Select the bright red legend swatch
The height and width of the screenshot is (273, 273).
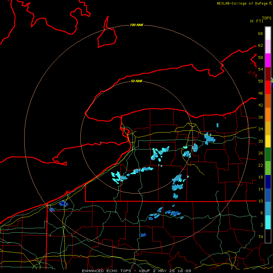click(x=268, y=87)
